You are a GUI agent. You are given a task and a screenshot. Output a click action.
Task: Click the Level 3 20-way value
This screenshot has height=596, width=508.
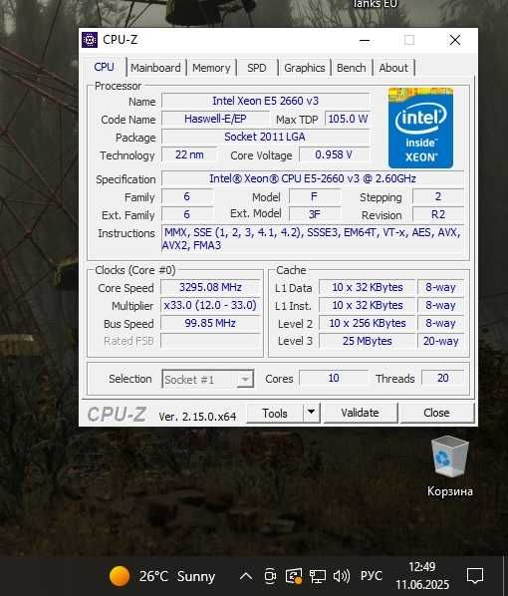[x=440, y=341]
